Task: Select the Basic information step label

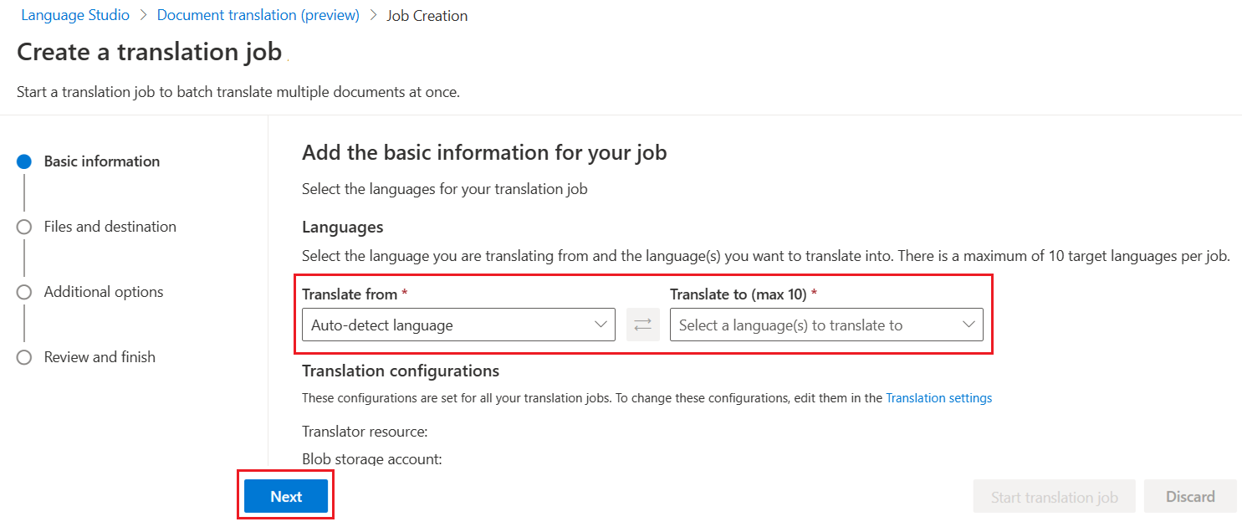Action: [101, 161]
